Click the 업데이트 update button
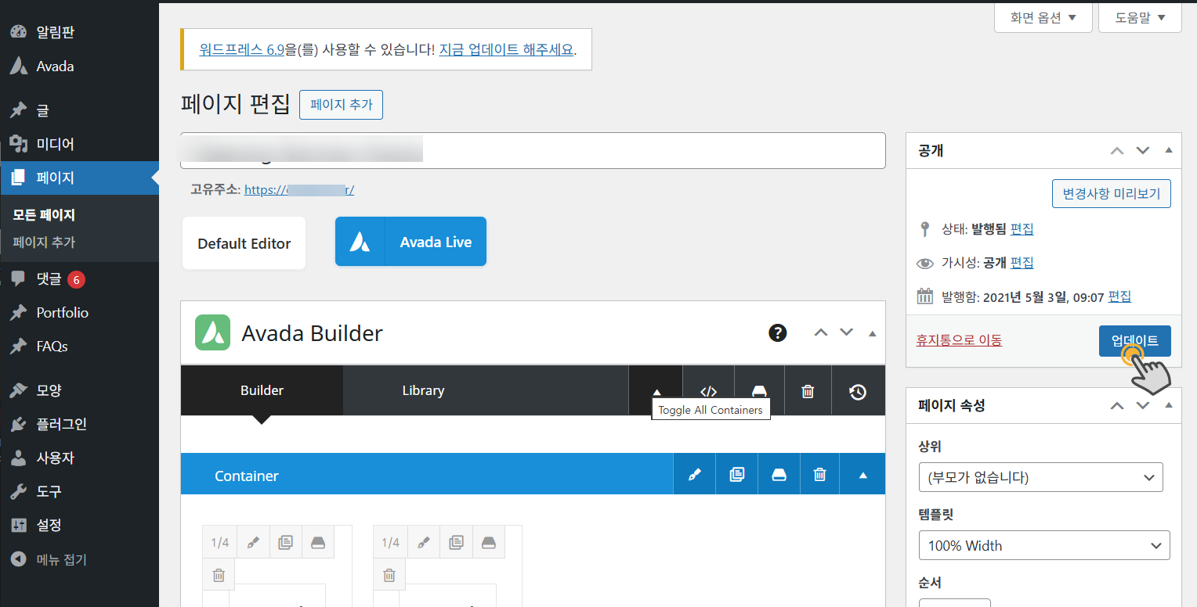This screenshot has height=607, width=1197. [x=1134, y=341]
